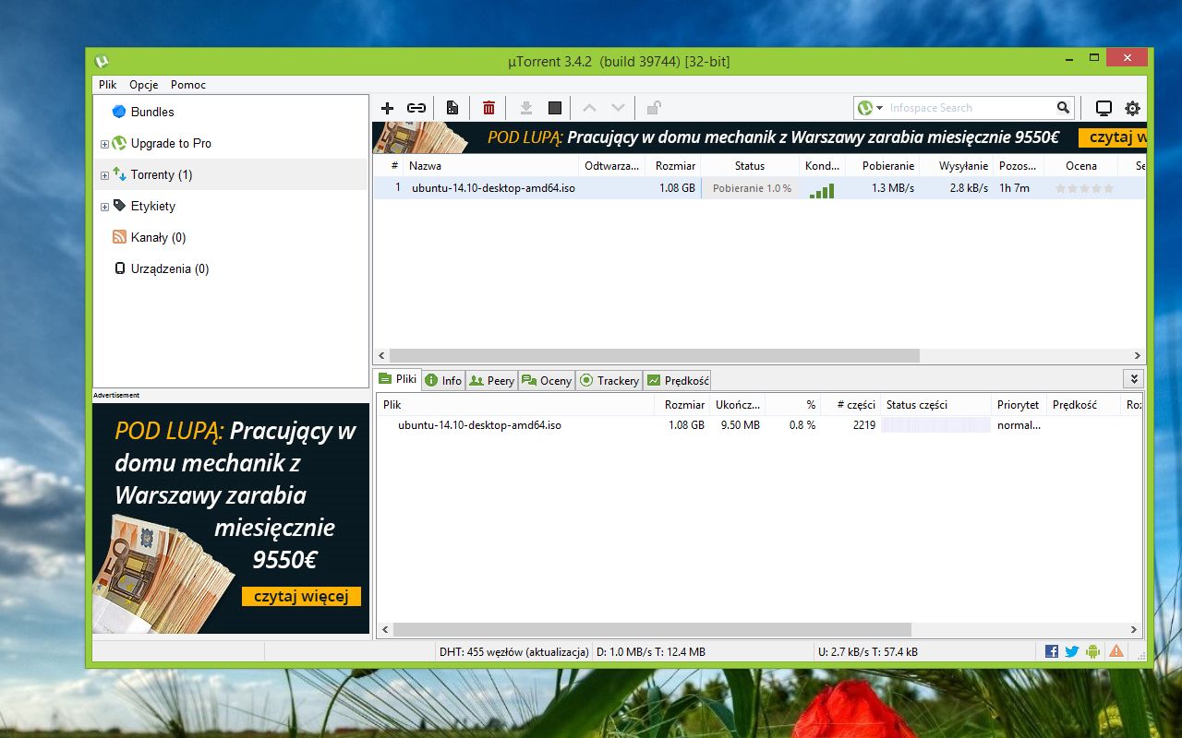
Task: Click the ubuntu iso file in Pliki list
Action: 479,425
